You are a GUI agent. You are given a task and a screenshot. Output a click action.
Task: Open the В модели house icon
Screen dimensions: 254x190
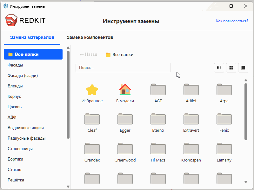(125, 94)
